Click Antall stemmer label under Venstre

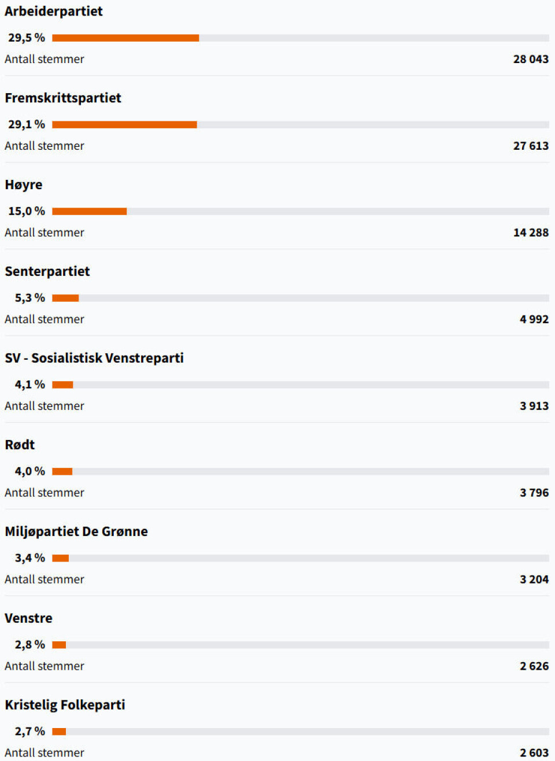click(45, 666)
